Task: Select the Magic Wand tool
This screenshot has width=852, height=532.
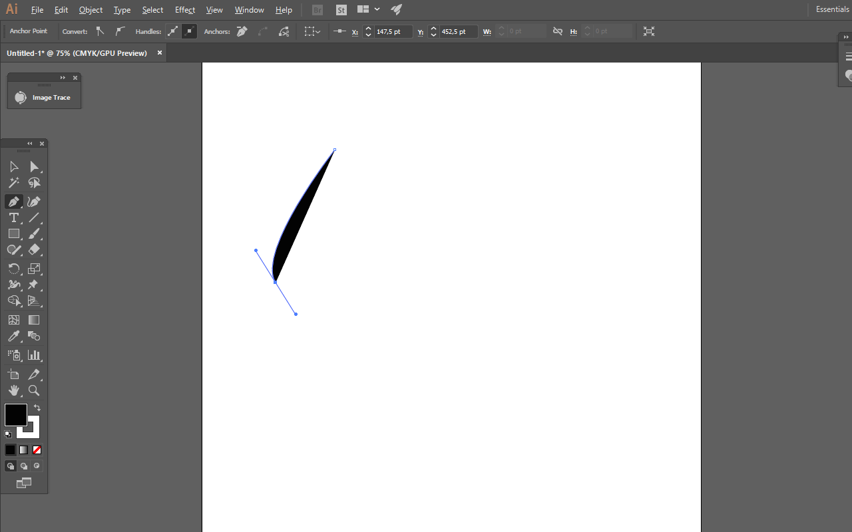Action: 14,183
